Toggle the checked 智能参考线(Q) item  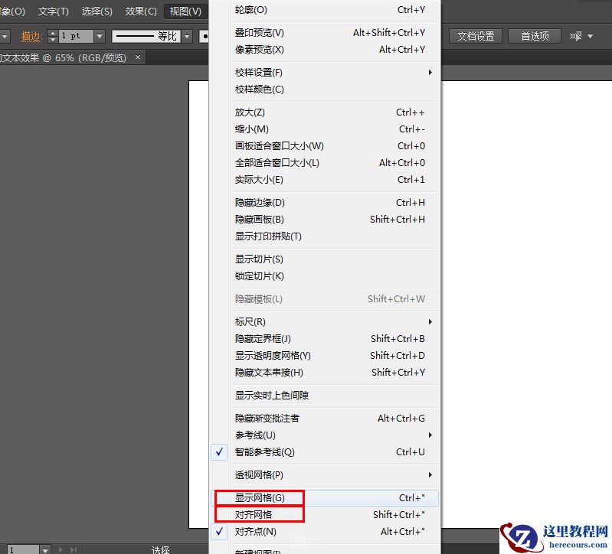325,452
